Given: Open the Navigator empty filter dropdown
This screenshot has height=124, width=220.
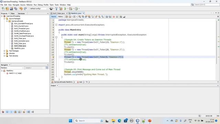Looking at the screenshot, I should [x=35, y=68].
